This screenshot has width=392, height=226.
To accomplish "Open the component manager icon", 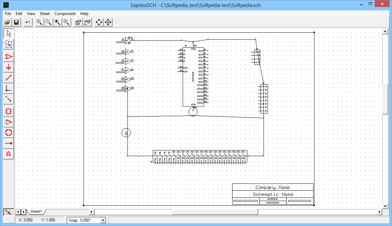I will (87, 22).
